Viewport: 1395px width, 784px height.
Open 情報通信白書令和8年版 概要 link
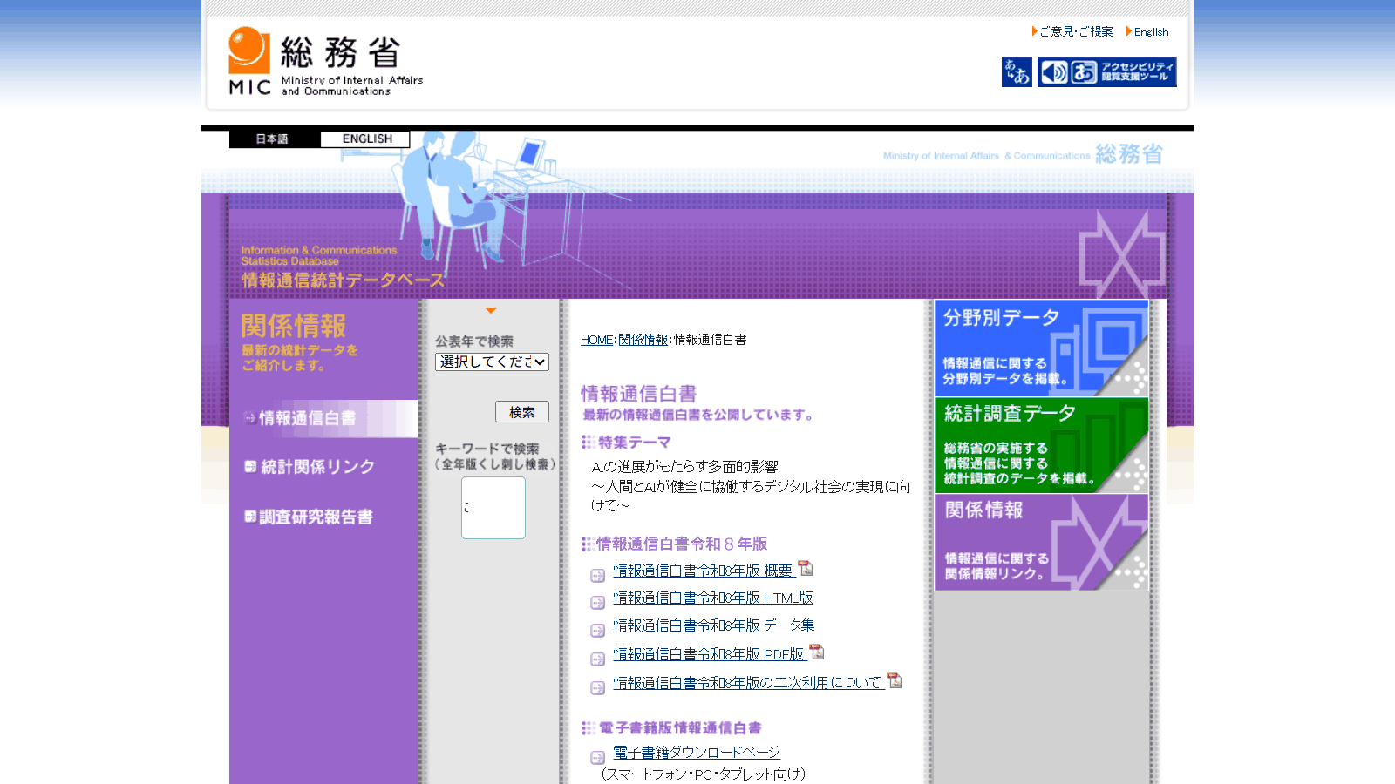pos(703,571)
